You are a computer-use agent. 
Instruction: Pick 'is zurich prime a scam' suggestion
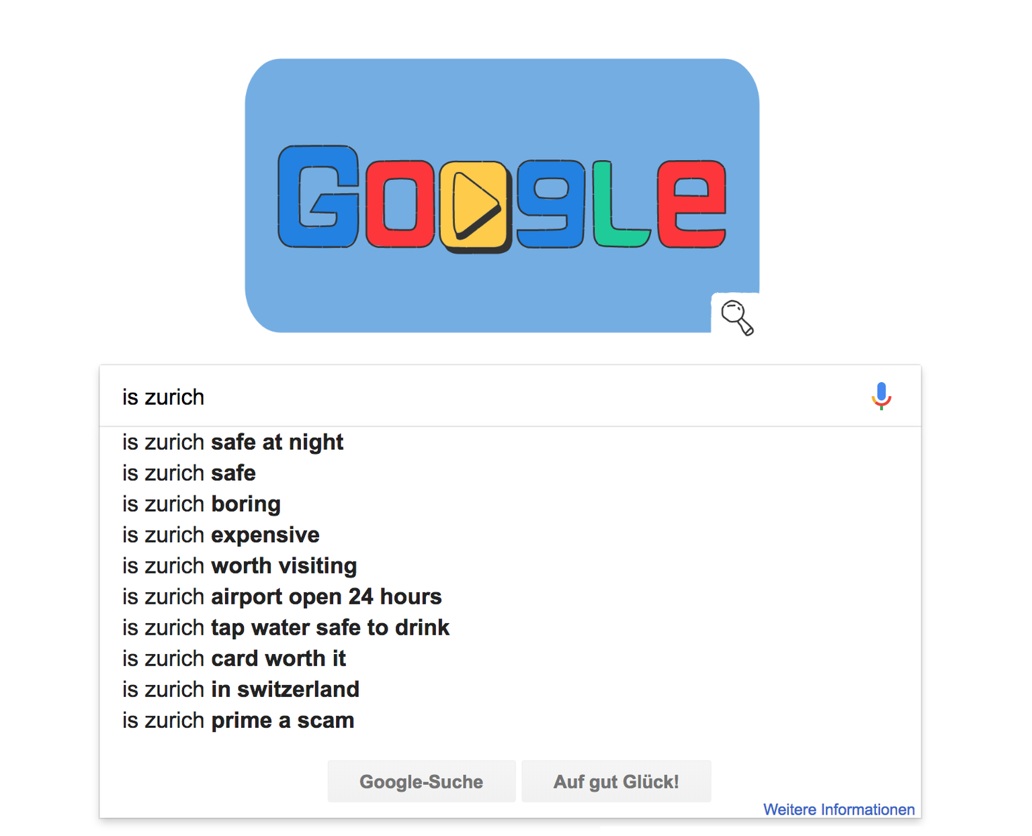(238, 721)
